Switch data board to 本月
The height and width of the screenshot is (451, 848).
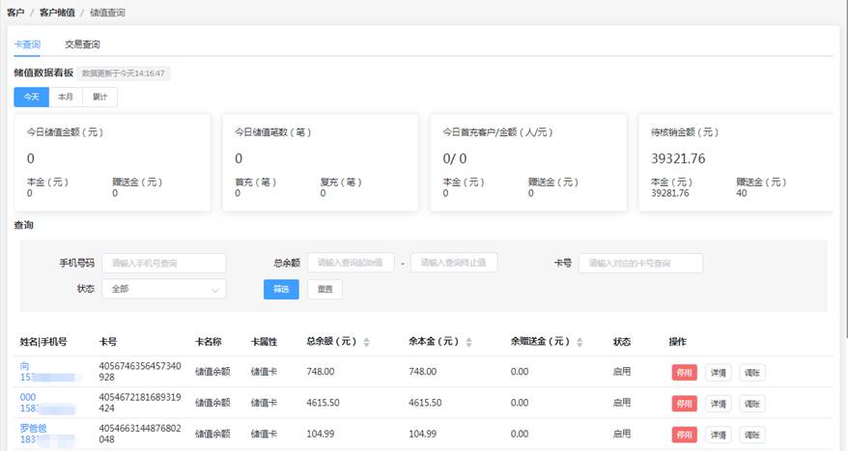[66, 97]
